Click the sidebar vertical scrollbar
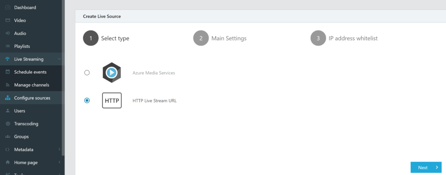Viewport: 446px width, 175px height. point(63,78)
